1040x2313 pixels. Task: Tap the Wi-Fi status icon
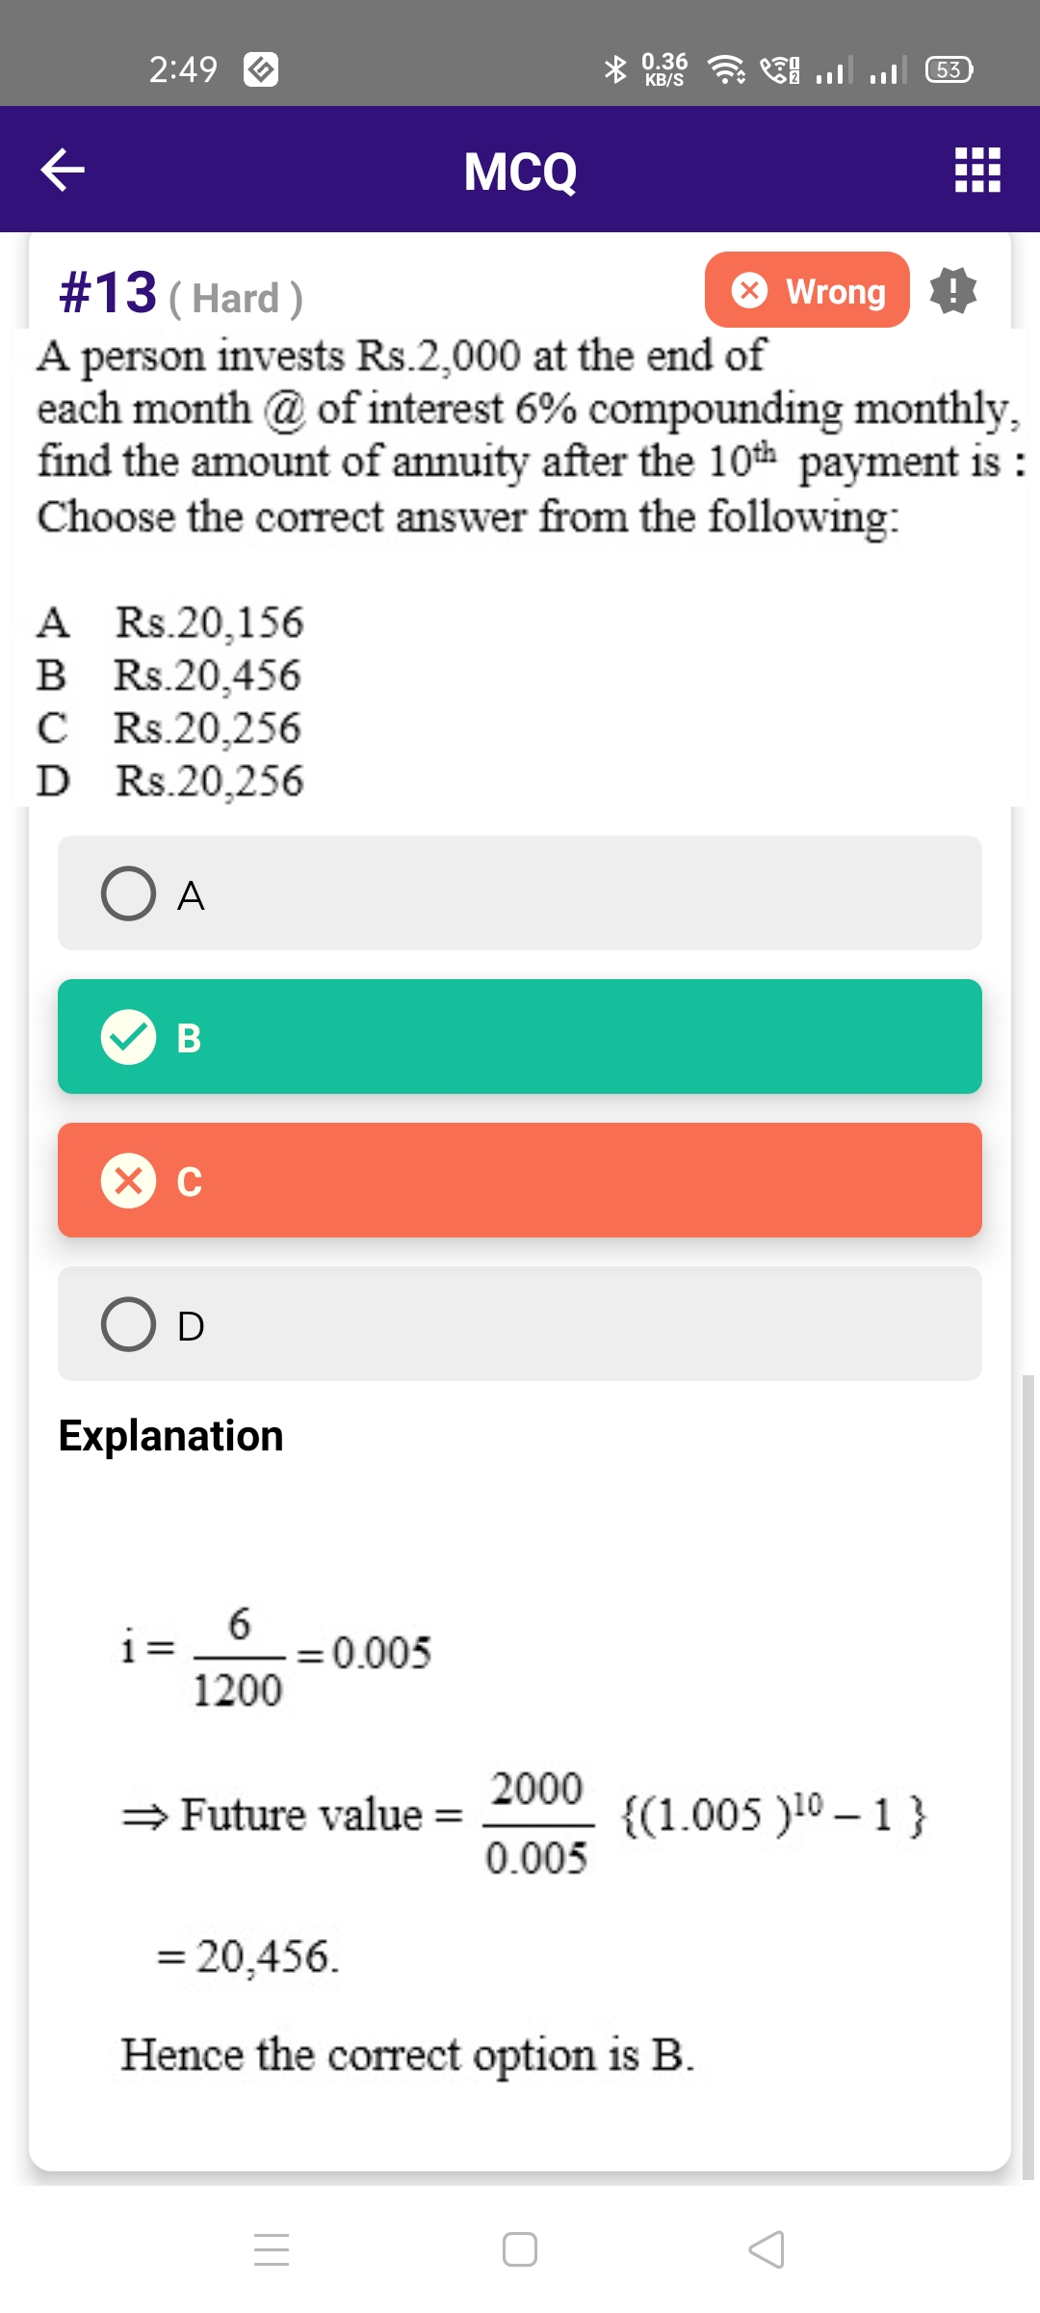click(x=726, y=69)
